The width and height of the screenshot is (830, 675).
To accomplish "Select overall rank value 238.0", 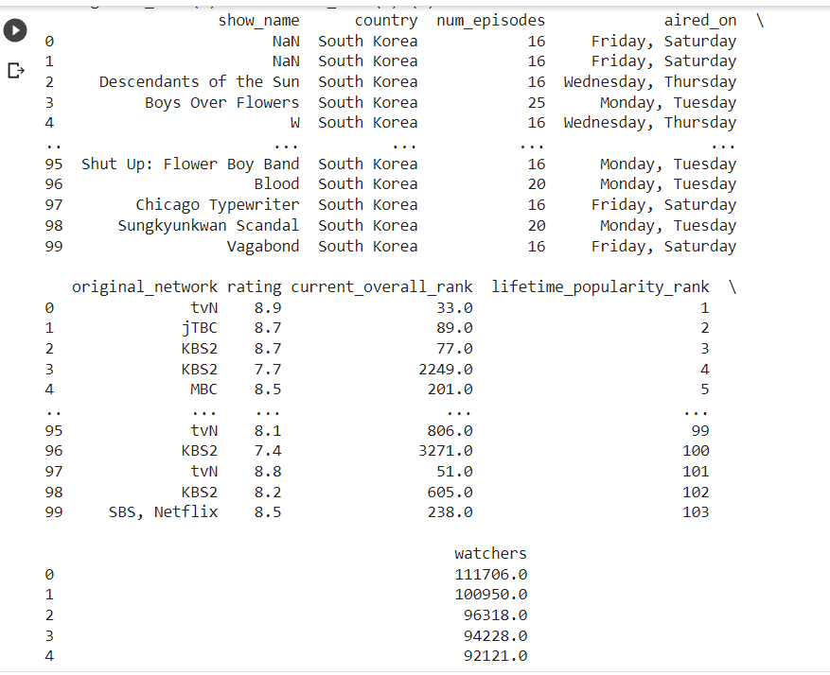I will (x=450, y=512).
